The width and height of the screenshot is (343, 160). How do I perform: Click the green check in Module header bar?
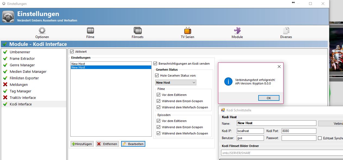4,44
